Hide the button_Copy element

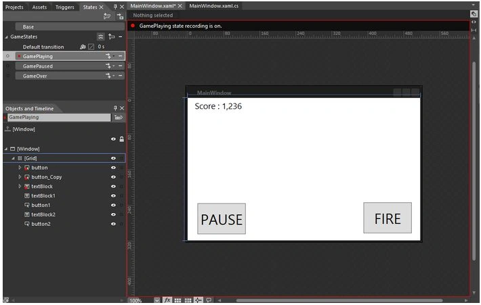pyautogui.click(x=113, y=177)
